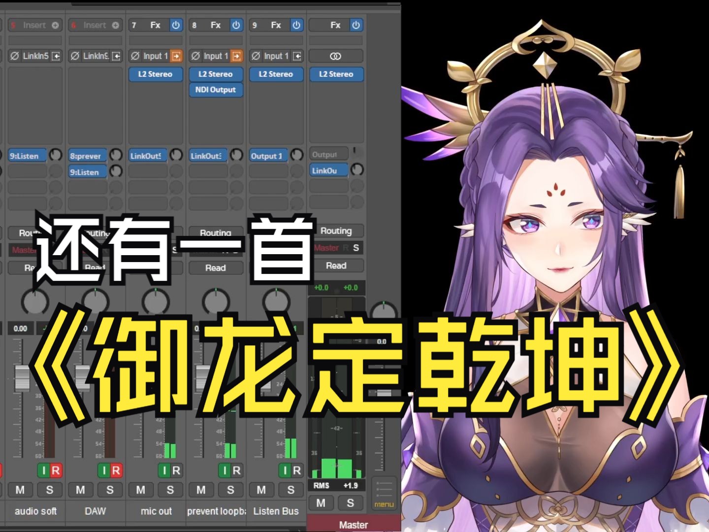Click the send knob beside channel 8 LinkOut

pos(237,155)
